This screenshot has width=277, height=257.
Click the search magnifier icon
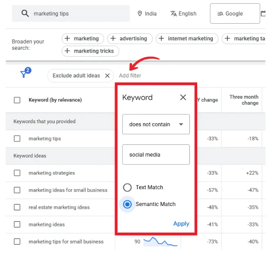point(25,13)
